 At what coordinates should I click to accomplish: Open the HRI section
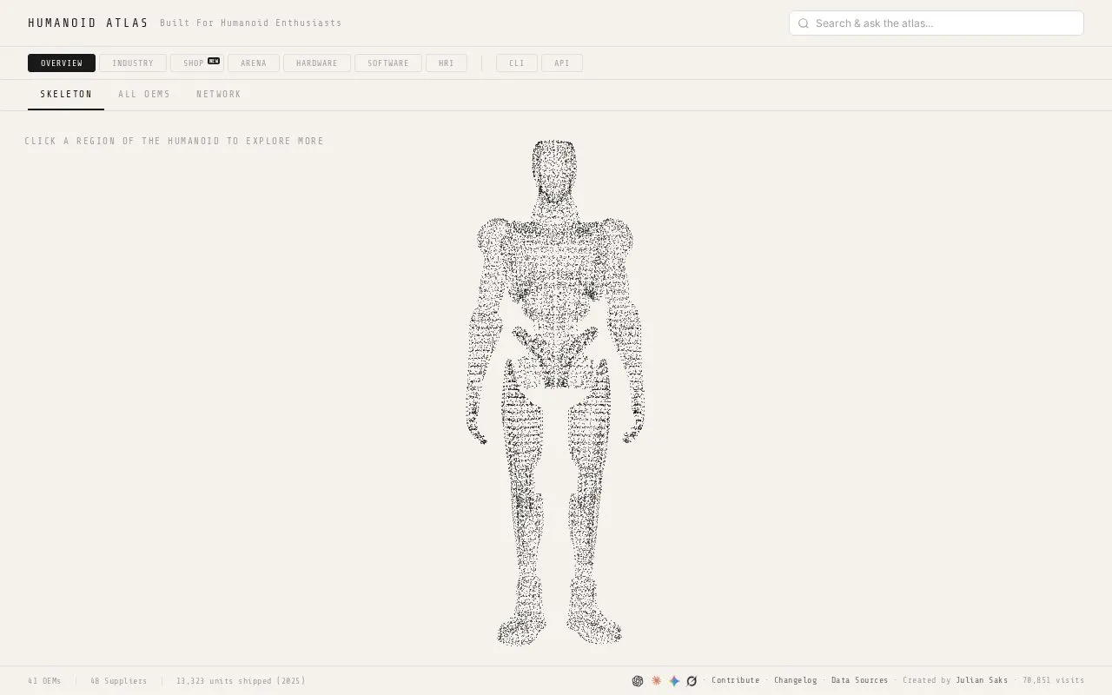click(447, 63)
